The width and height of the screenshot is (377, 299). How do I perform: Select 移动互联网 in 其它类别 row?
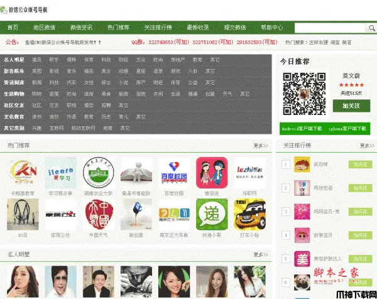83,128
